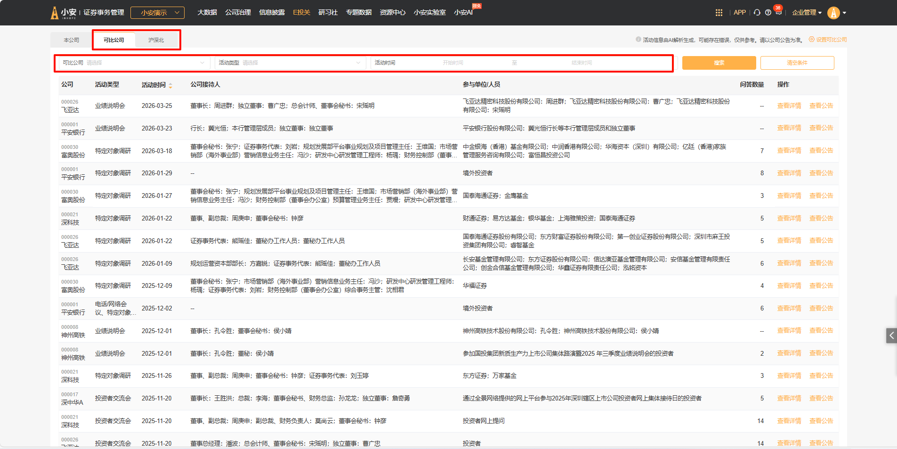Click the 清空条件 button
Viewport: 897px width, 449px height.
797,63
